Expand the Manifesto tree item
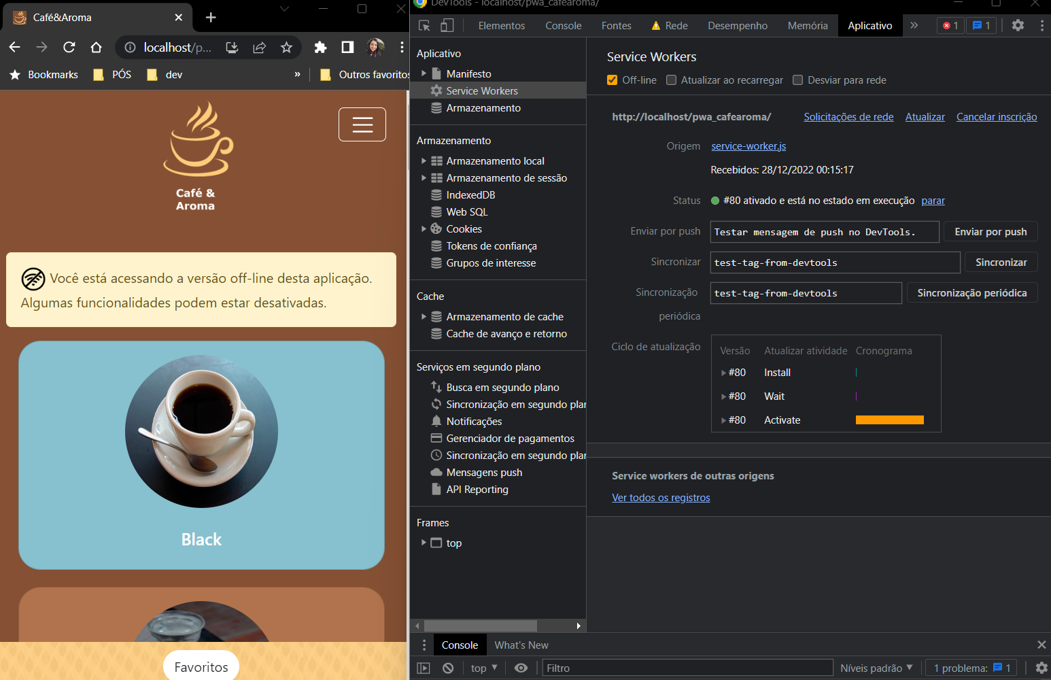This screenshot has width=1051, height=680. [x=424, y=73]
